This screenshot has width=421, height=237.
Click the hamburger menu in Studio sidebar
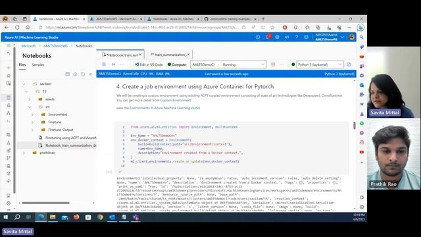coord(9,45)
